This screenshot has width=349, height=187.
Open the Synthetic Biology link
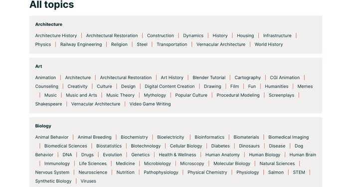(x=53, y=181)
